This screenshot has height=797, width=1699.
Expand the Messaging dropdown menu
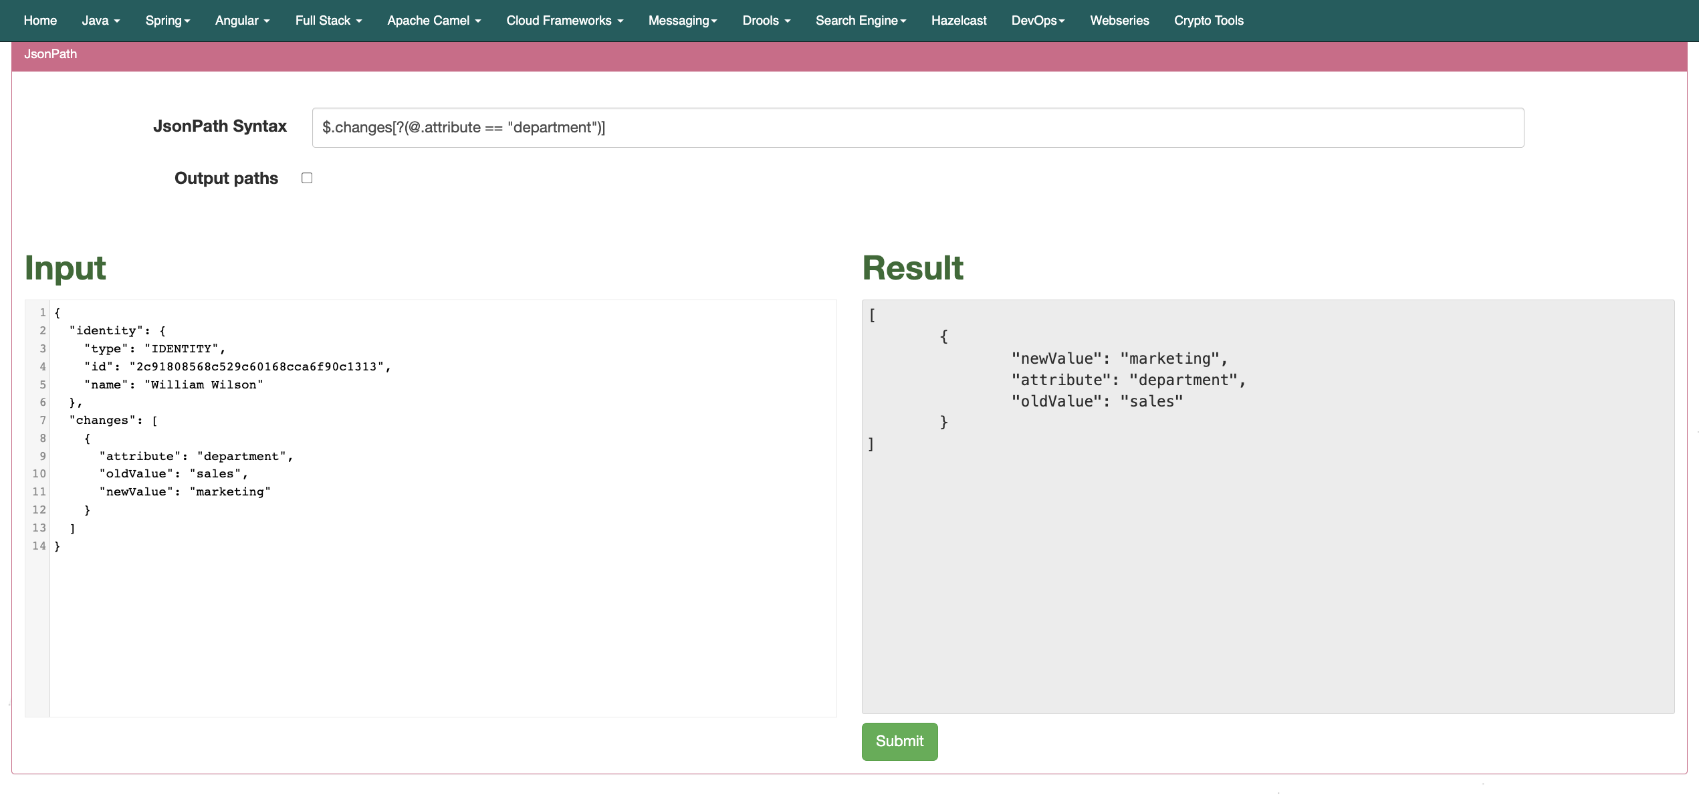(x=683, y=21)
